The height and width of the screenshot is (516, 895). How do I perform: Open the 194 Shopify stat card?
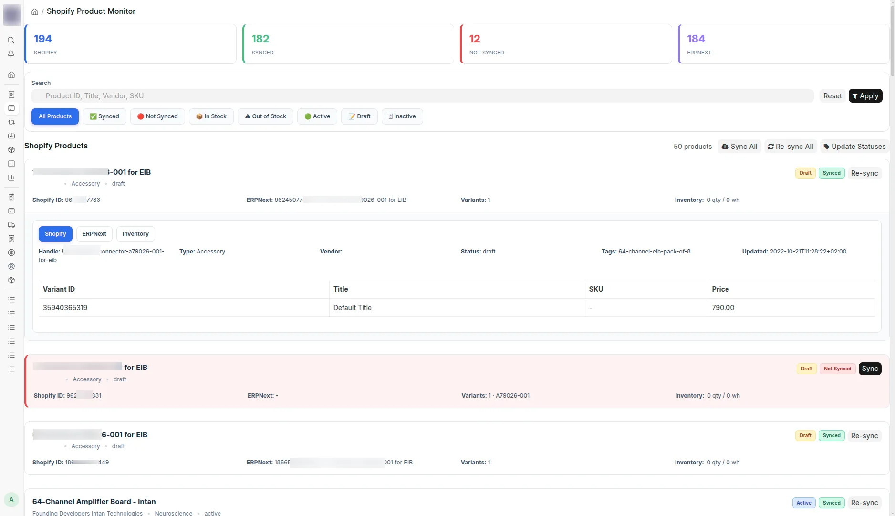(x=130, y=44)
